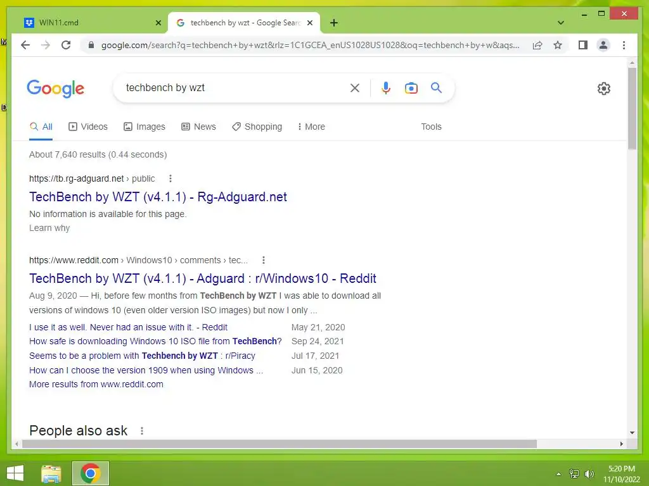Bookmark this page with the star

pyautogui.click(x=558, y=45)
